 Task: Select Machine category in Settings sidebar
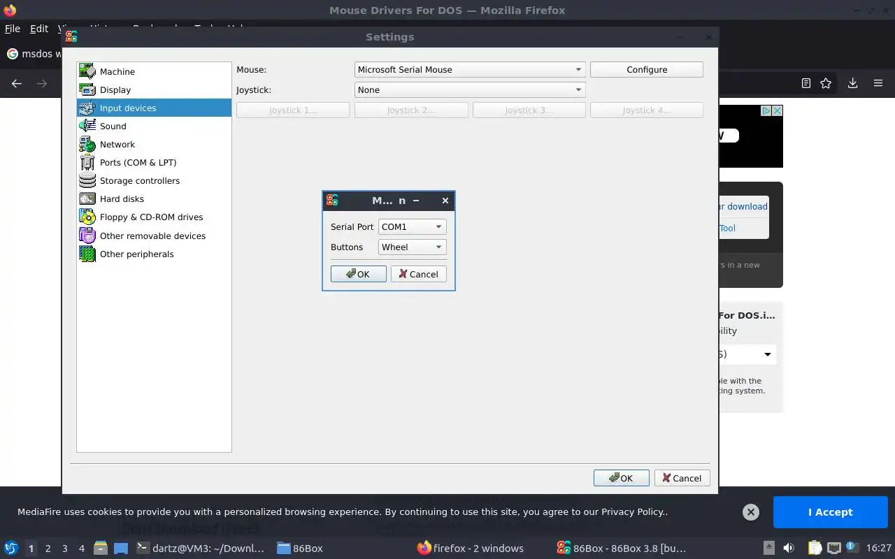point(154,71)
